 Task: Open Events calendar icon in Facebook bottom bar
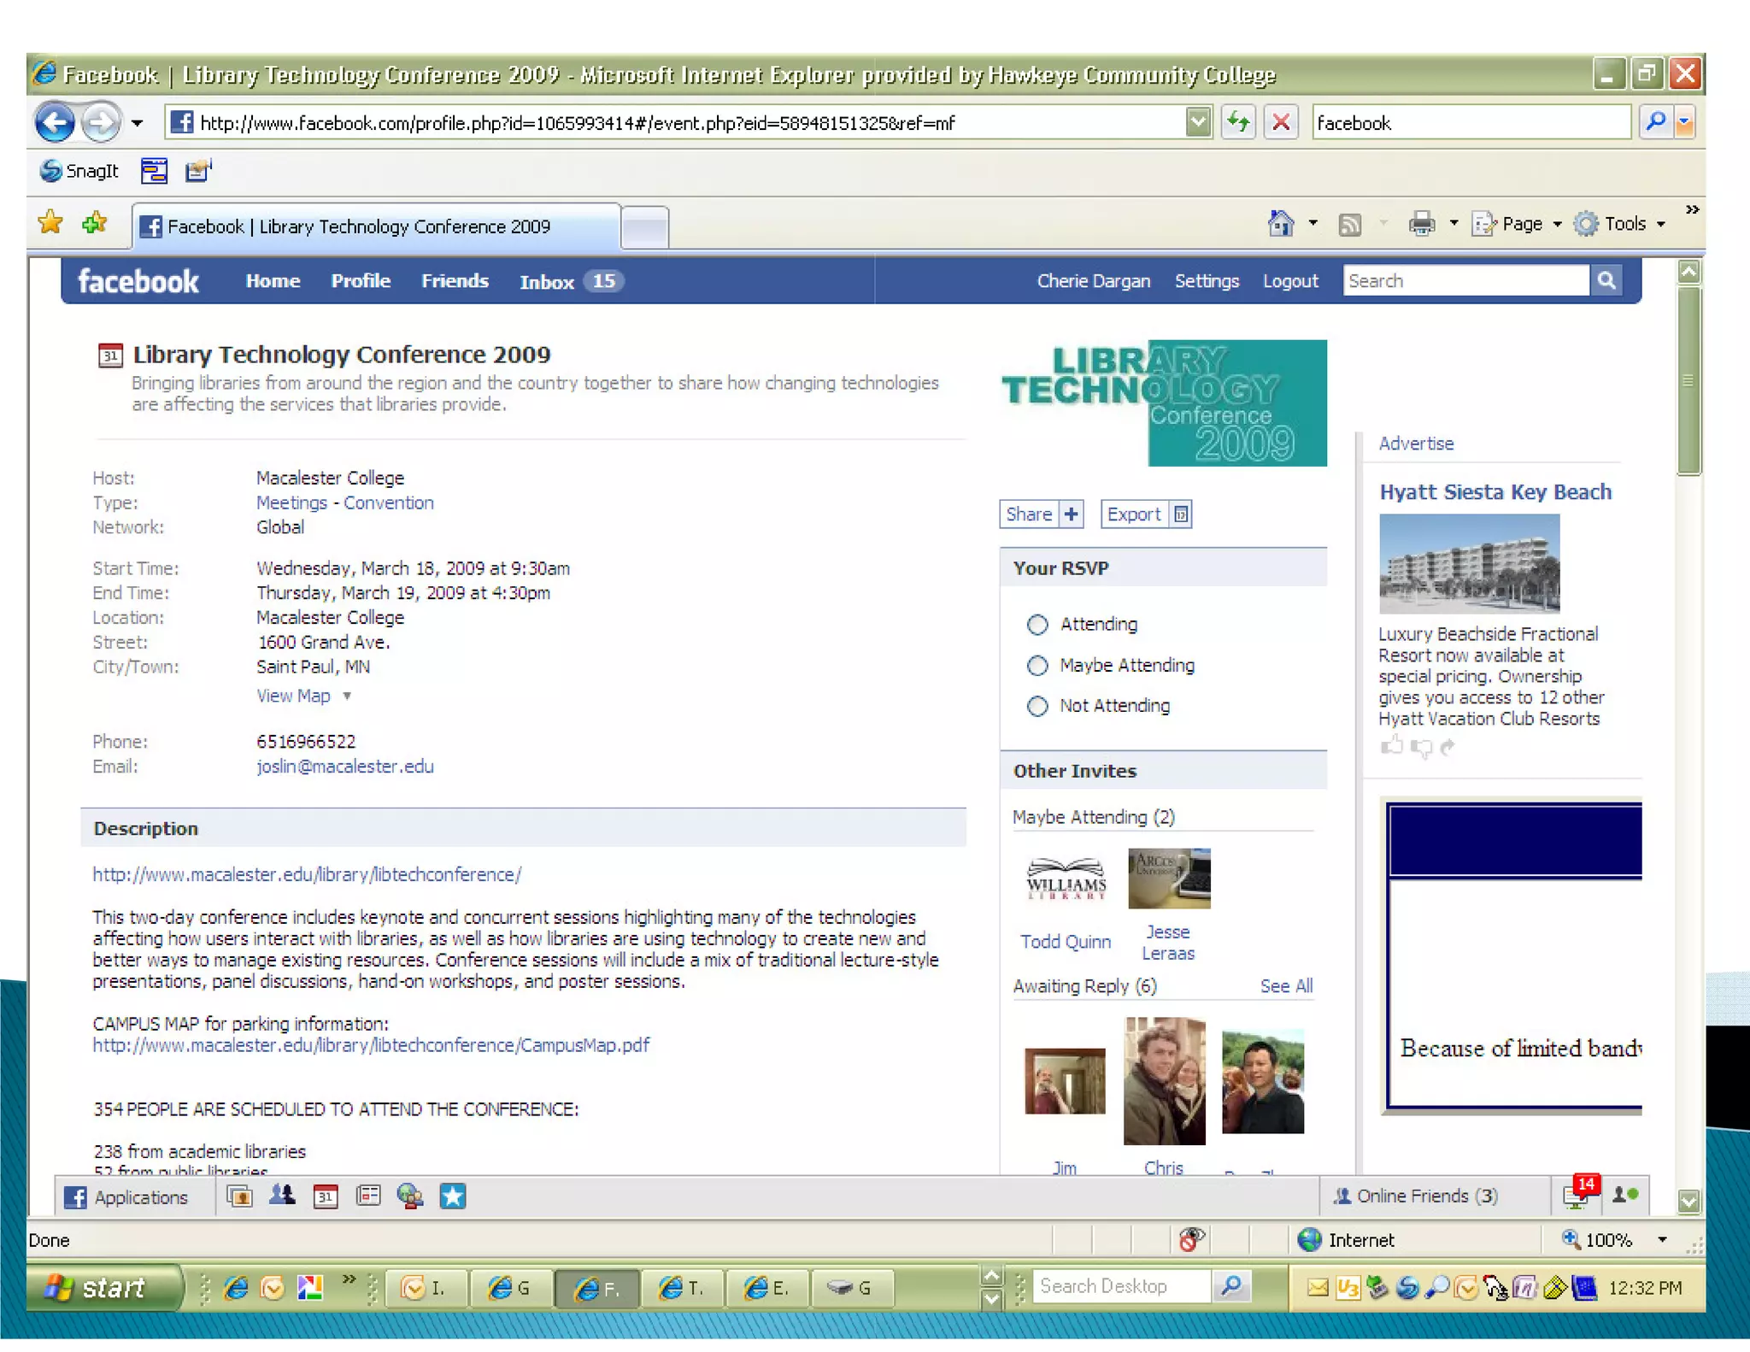point(326,1196)
